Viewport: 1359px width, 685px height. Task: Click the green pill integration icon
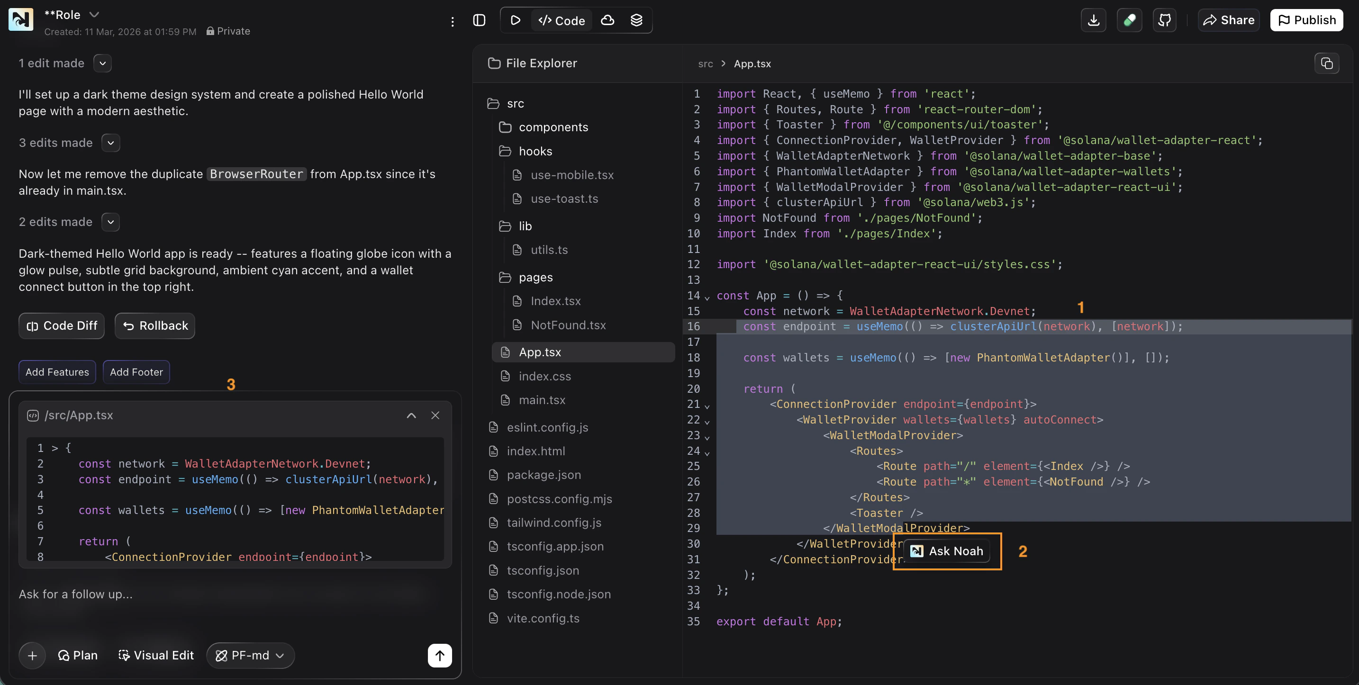click(x=1130, y=20)
